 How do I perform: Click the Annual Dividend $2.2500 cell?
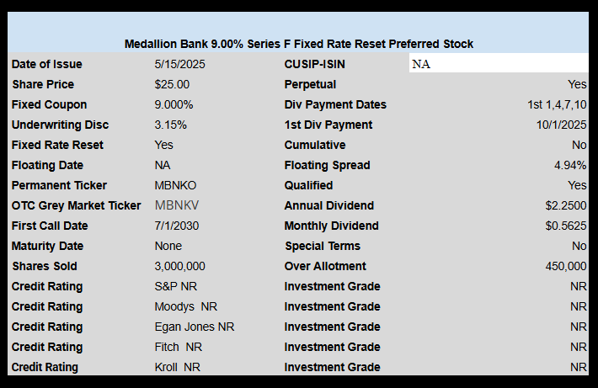tap(566, 205)
